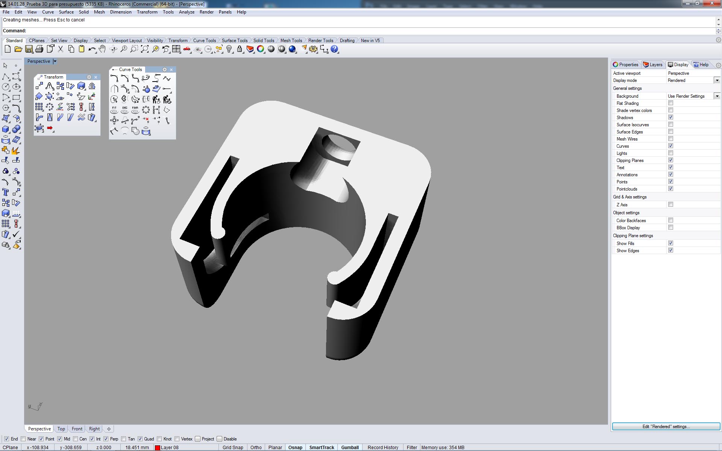Click the New file icon
Screen dimensions: 722x451
(x=8, y=49)
